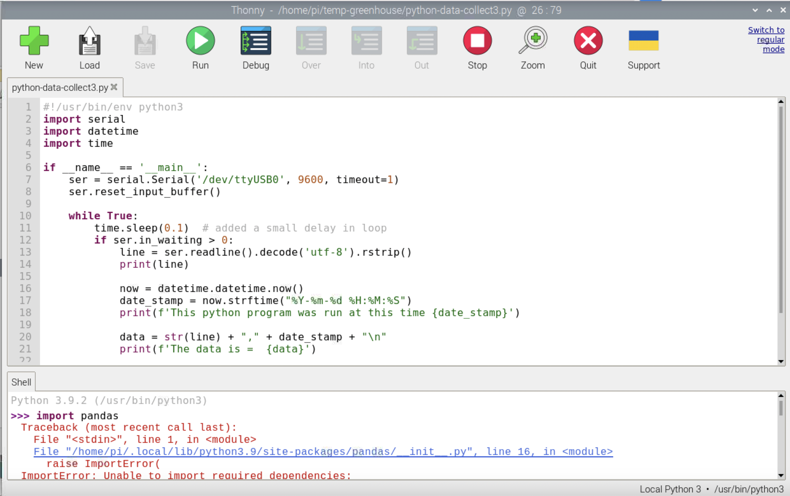
Task: Open pandas __init__.py traceback link
Action: pos(323,452)
